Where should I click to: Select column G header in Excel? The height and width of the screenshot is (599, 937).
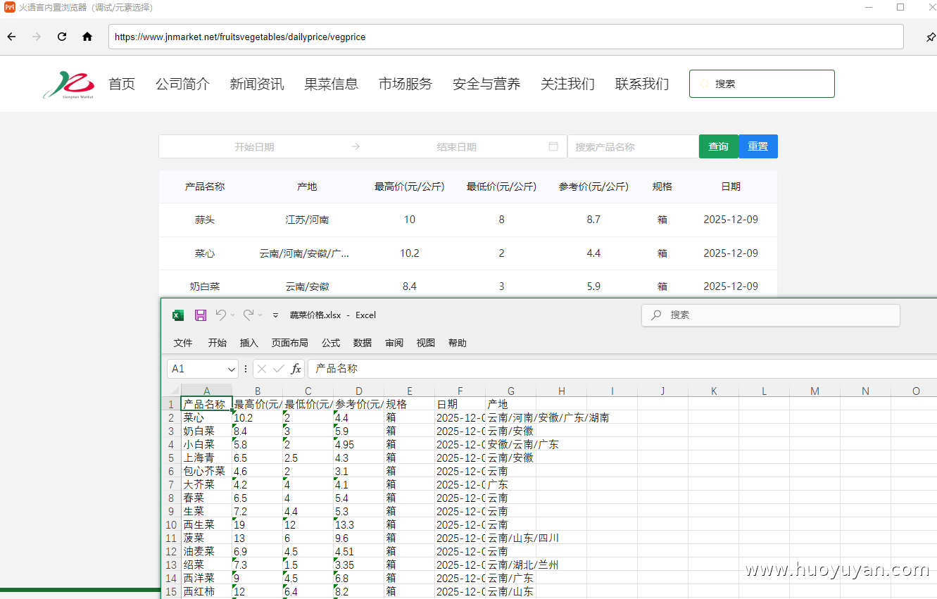click(x=511, y=391)
